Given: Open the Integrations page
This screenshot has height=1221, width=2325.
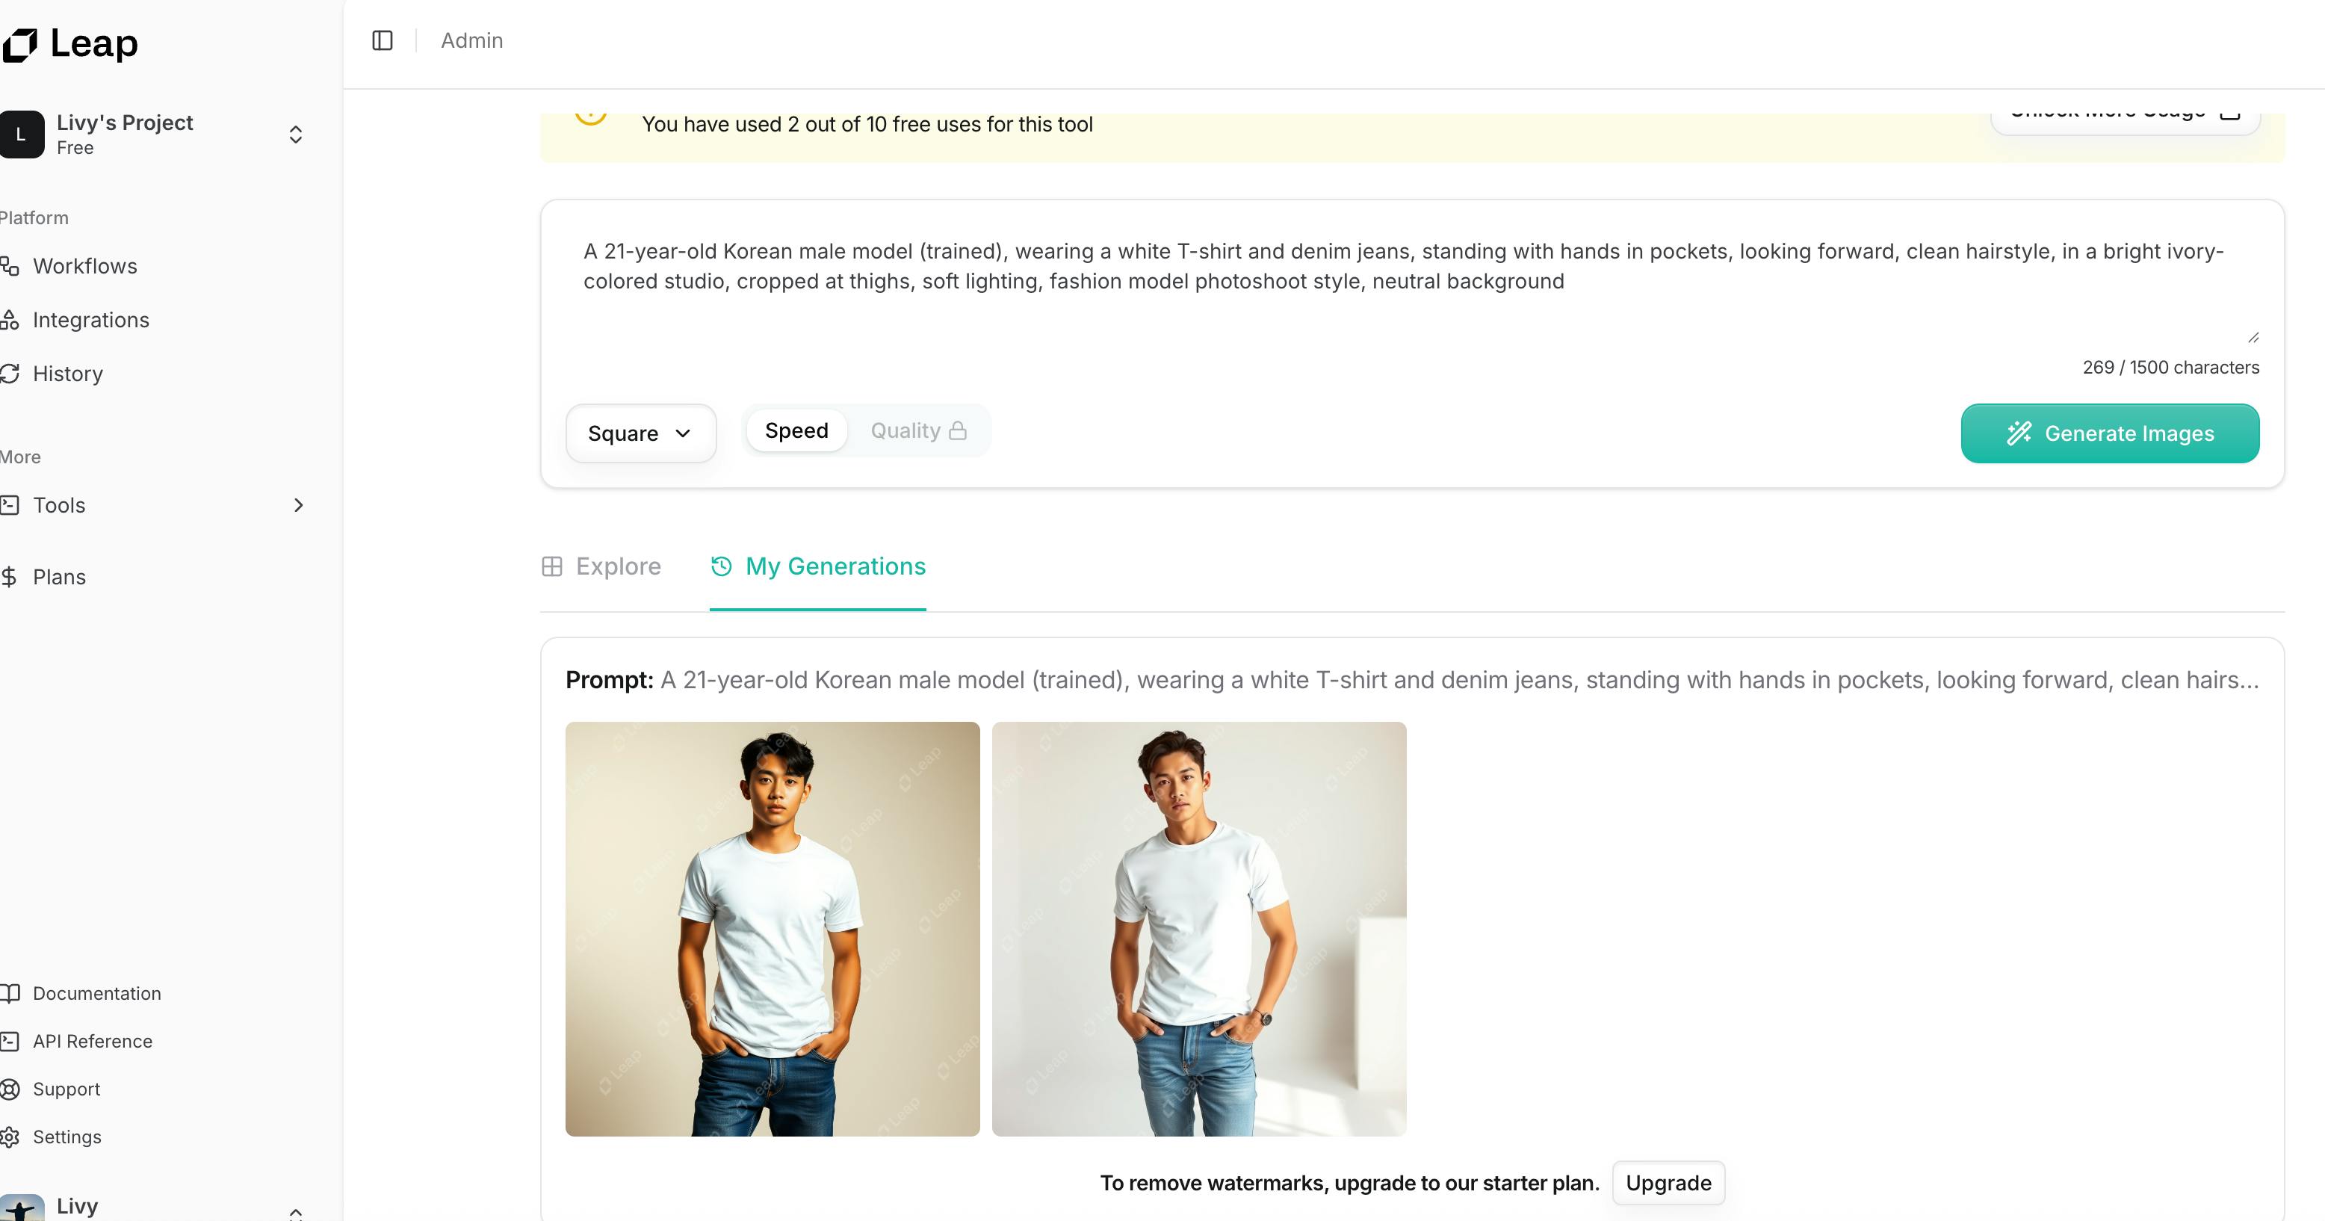Looking at the screenshot, I should (90, 321).
